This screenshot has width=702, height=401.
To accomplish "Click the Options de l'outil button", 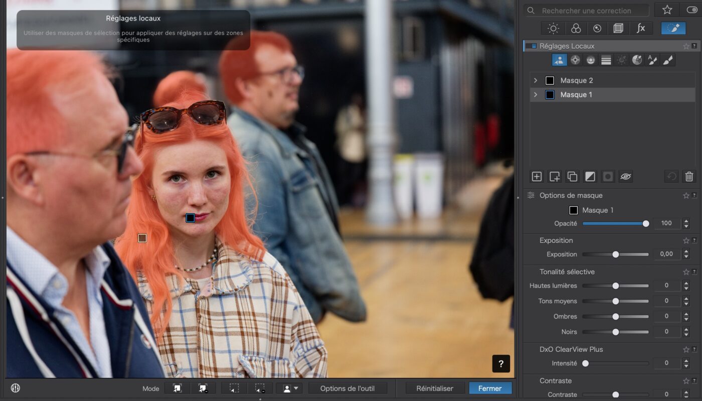I will [x=347, y=388].
